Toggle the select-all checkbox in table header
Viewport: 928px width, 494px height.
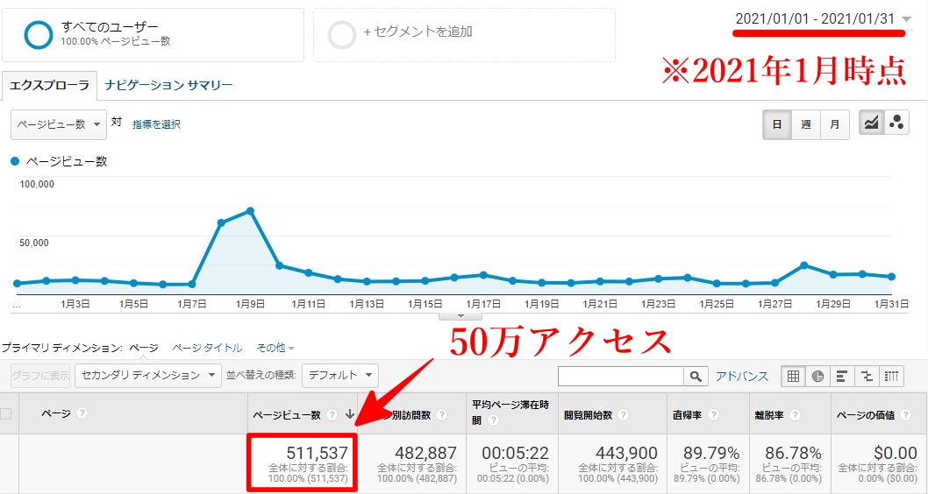point(5,413)
